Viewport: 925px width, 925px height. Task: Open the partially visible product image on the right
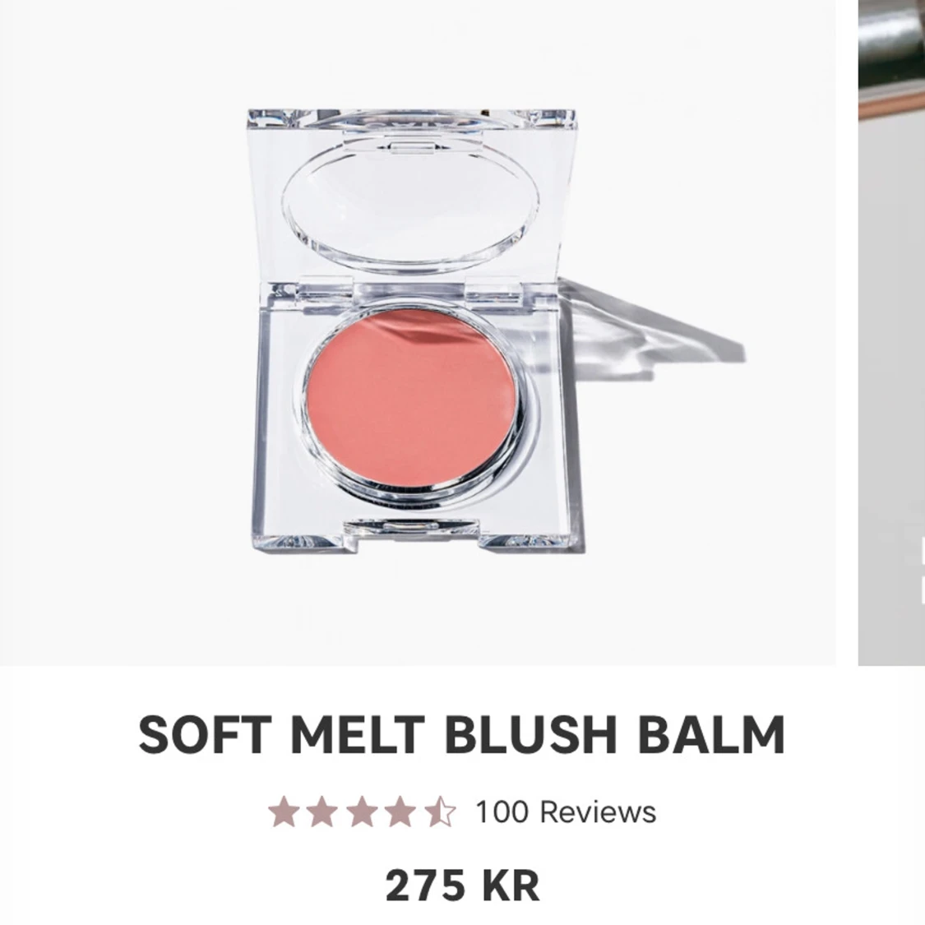click(x=891, y=333)
